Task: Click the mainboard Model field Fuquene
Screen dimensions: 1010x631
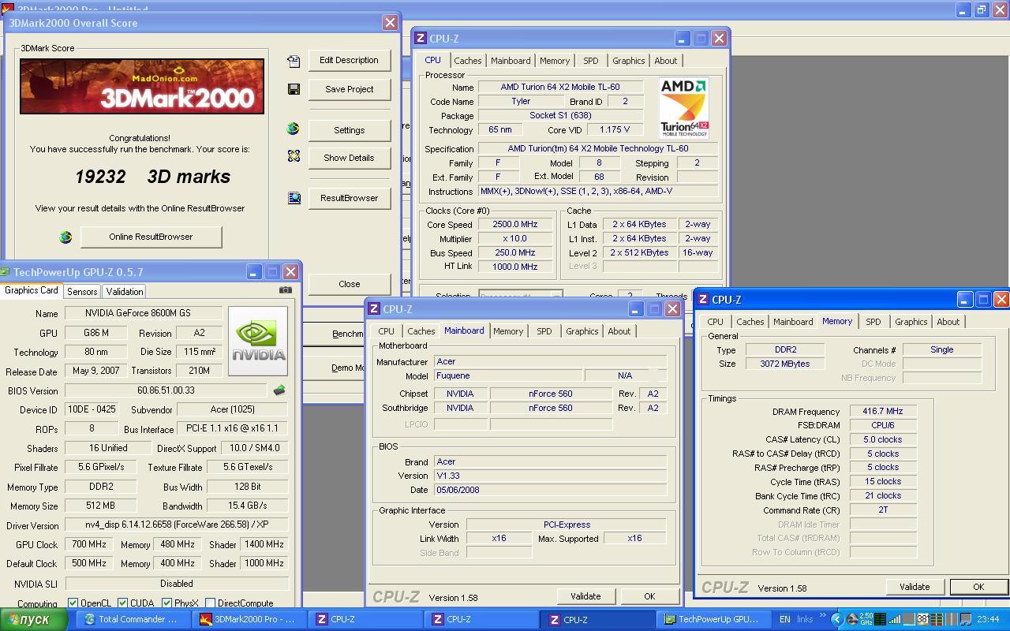Action: tap(507, 376)
